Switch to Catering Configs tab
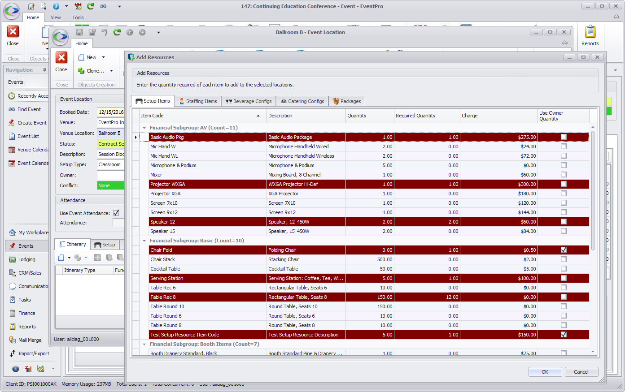Screen dimensions: 625x392 point(302,101)
